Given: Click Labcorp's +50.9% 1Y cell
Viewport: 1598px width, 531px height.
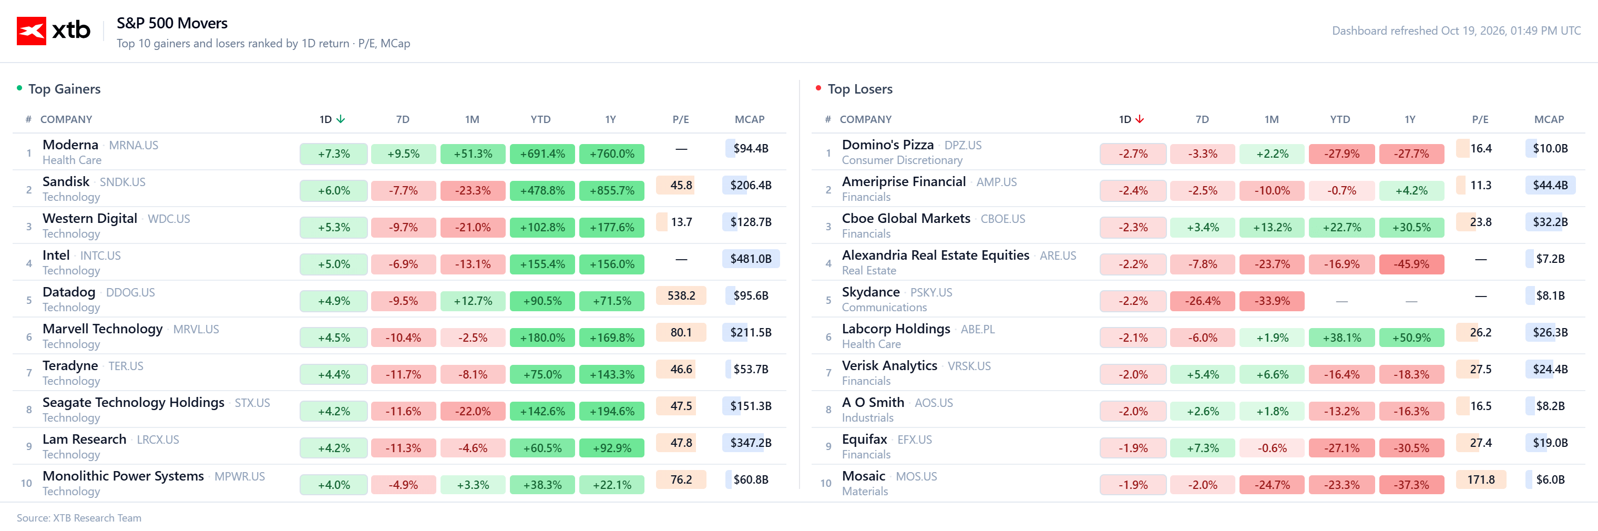Looking at the screenshot, I should [1411, 338].
